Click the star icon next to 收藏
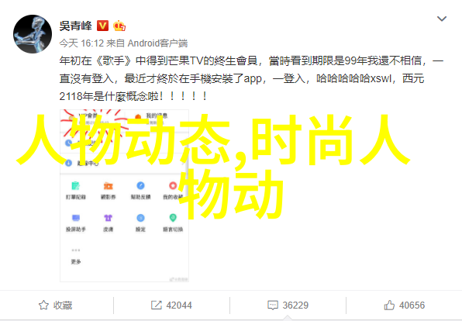The width and height of the screenshot is (462, 321). [43, 305]
